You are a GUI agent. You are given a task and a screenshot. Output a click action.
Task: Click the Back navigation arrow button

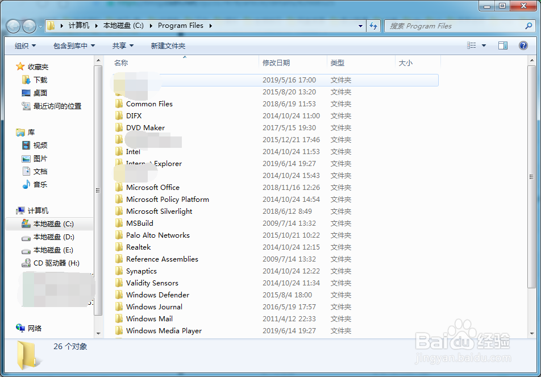tap(14, 26)
